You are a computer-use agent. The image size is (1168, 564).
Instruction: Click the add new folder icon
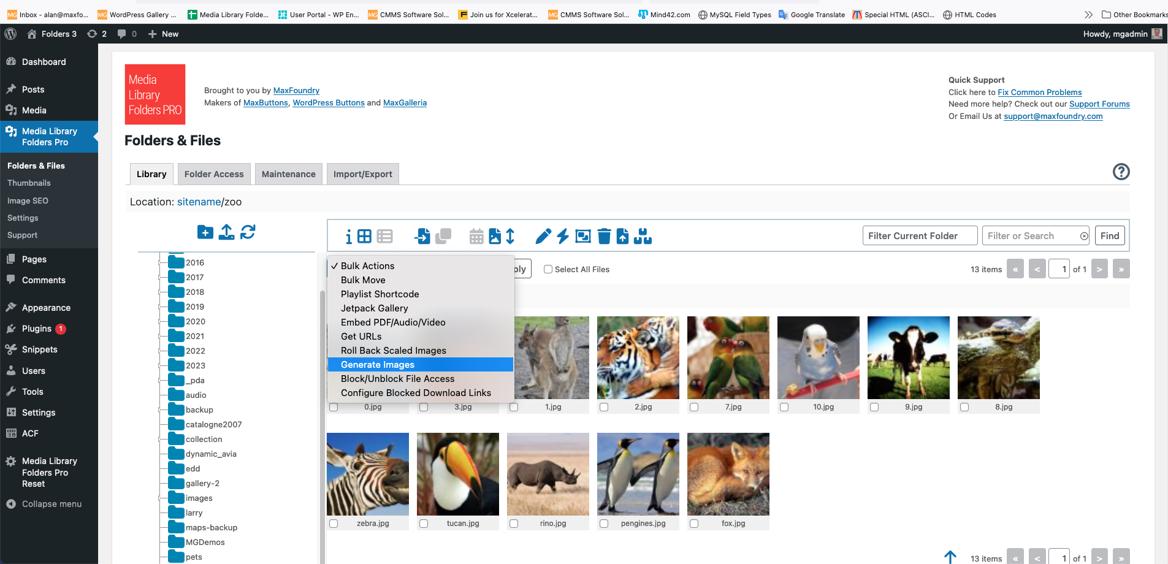pyautogui.click(x=205, y=232)
